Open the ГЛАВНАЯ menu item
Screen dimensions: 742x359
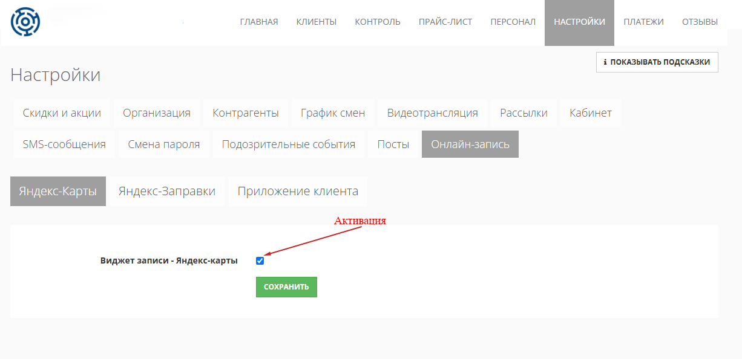pos(259,22)
